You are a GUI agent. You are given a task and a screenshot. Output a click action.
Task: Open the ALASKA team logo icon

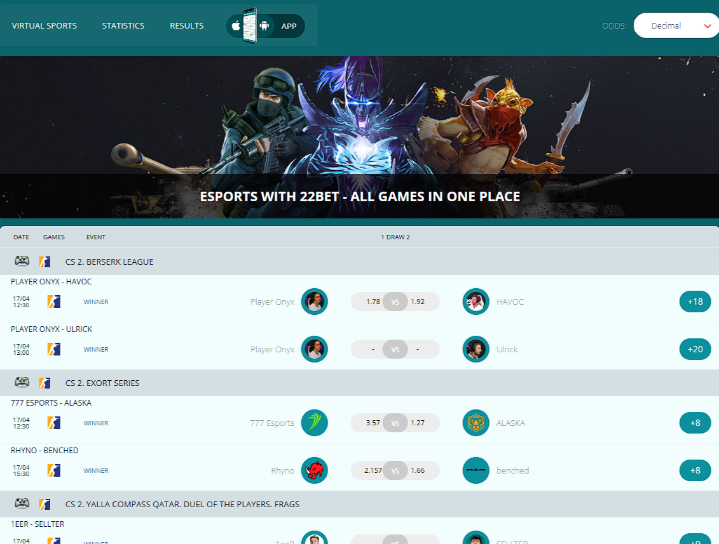point(476,423)
